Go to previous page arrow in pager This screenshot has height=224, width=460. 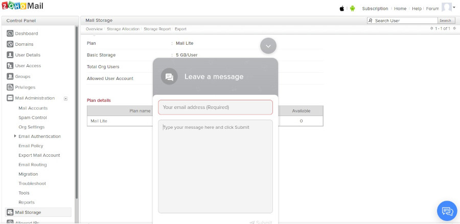coord(431,29)
